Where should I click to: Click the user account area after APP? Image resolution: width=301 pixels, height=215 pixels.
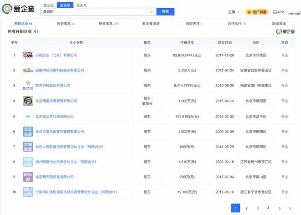click(294, 13)
